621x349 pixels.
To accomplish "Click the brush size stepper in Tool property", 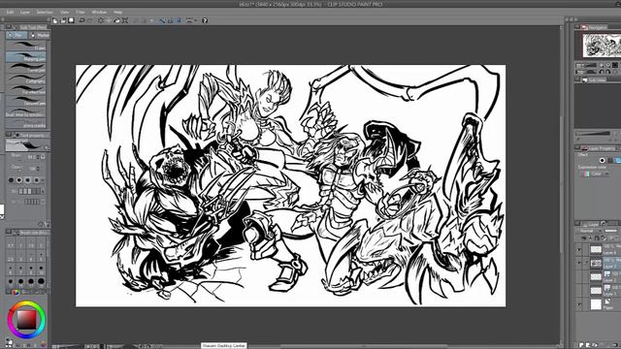I will point(38,157).
